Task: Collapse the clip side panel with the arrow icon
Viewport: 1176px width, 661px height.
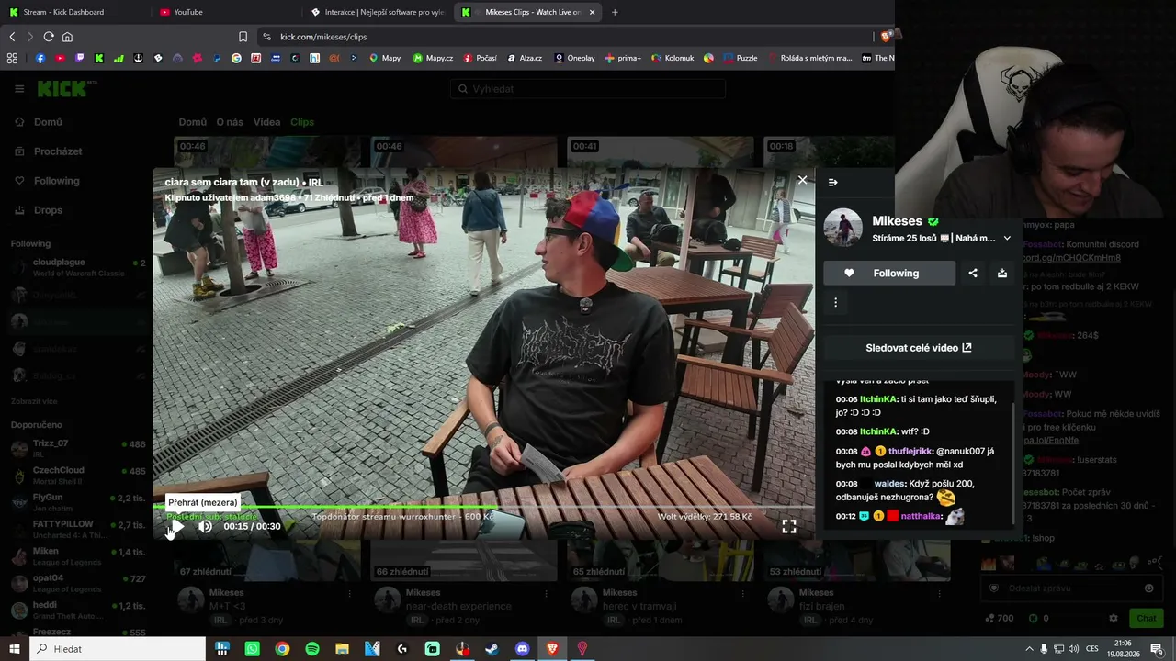Action: 833,183
